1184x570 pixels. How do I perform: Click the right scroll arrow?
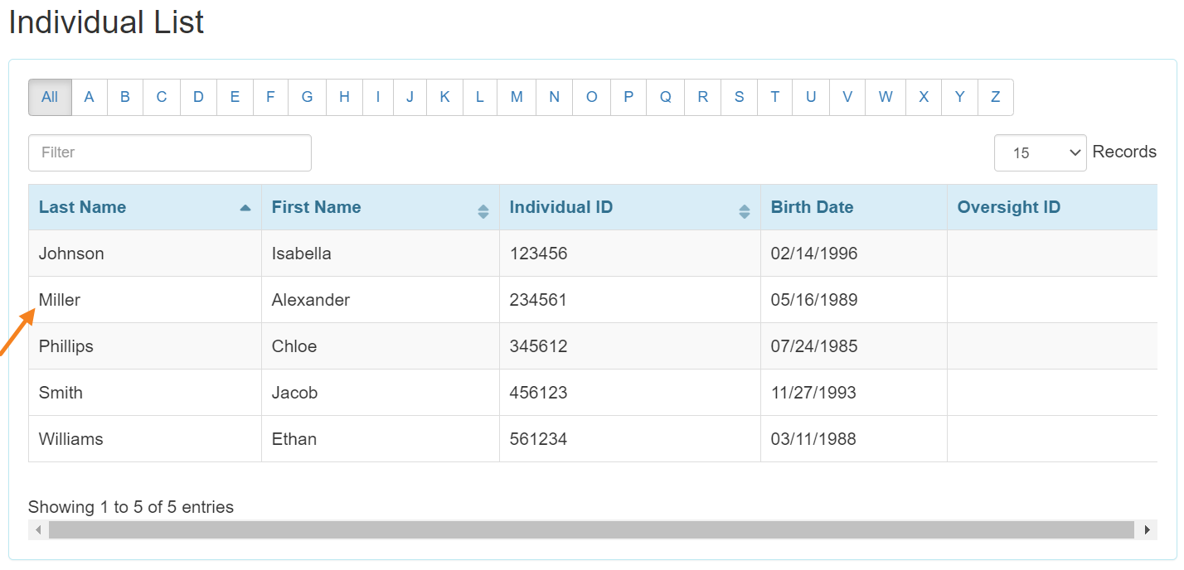[1148, 529]
